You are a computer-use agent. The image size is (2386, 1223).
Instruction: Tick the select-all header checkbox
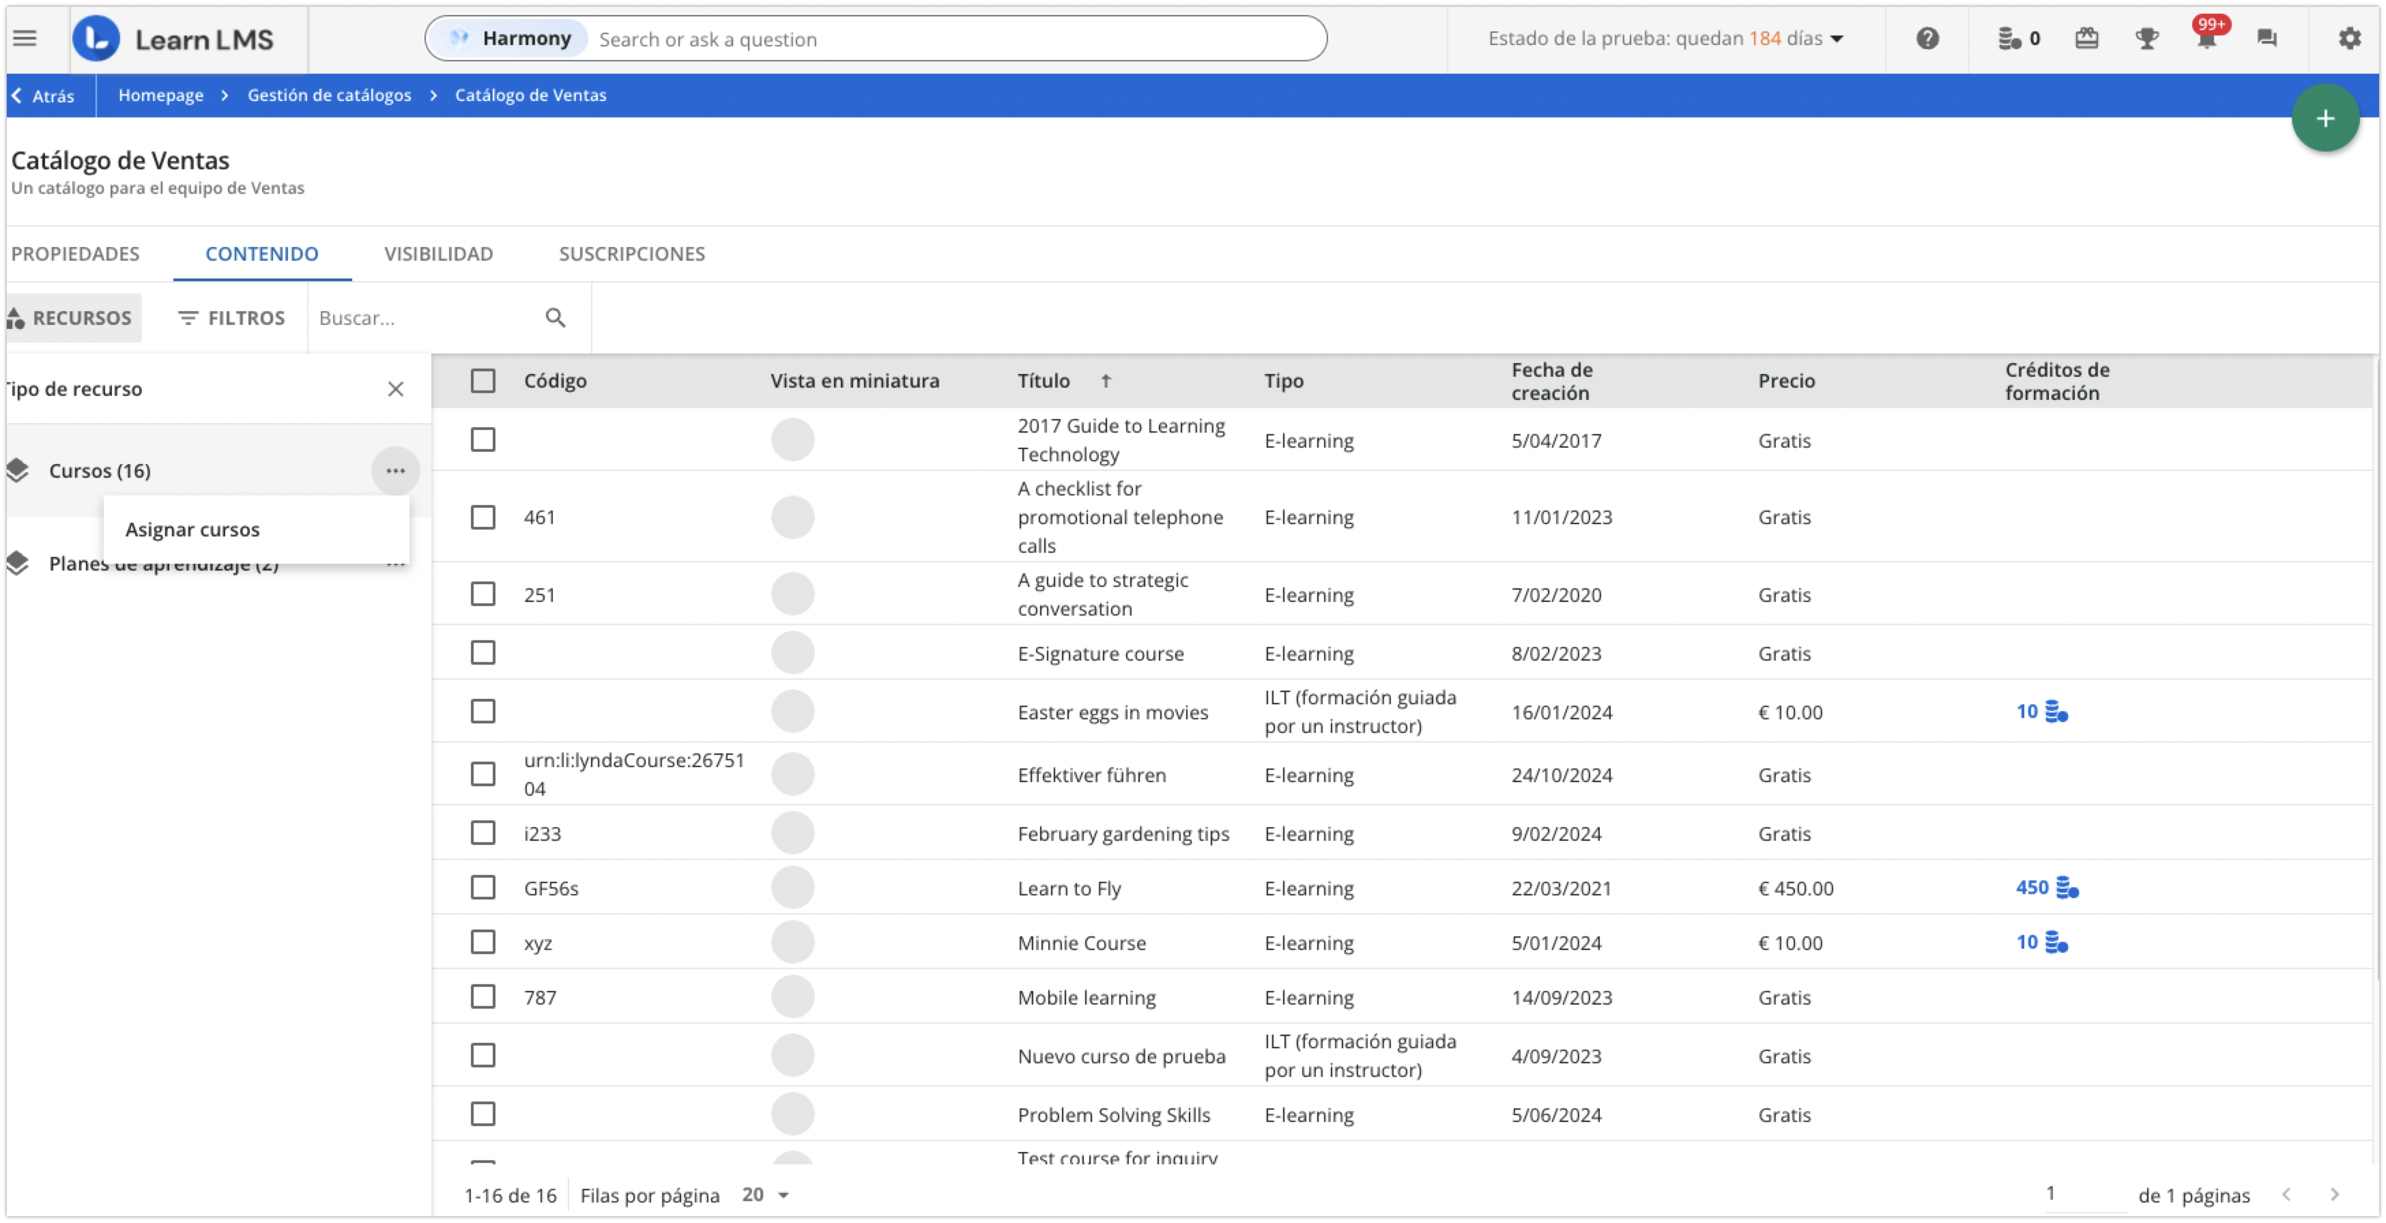[483, 381]
